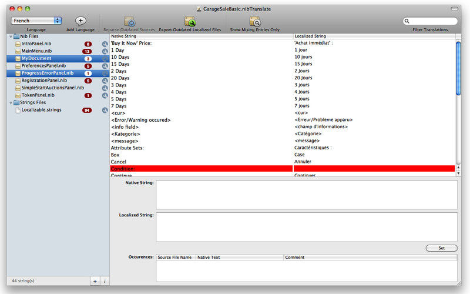Select the 'Cancel' native string row
The image size is (470, 294).
283,162
